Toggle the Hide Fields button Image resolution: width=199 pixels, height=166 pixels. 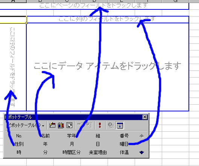120,125
